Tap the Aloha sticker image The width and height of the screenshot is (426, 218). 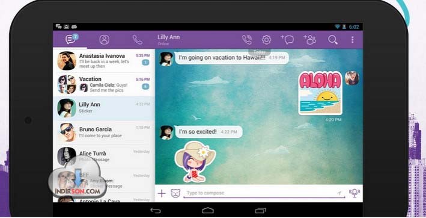point(320,93)
